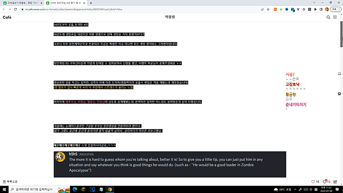Viewport: 343px width, 193px height.
Task: Click the scrollbar down arrow
Action: (x=341, y=184)
